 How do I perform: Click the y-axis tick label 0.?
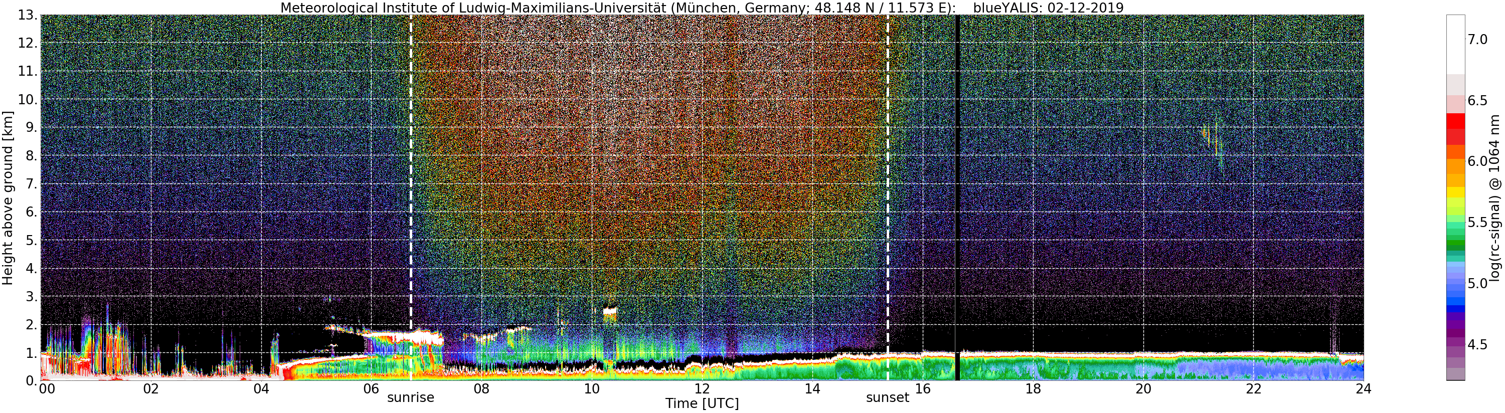[31, 381]
